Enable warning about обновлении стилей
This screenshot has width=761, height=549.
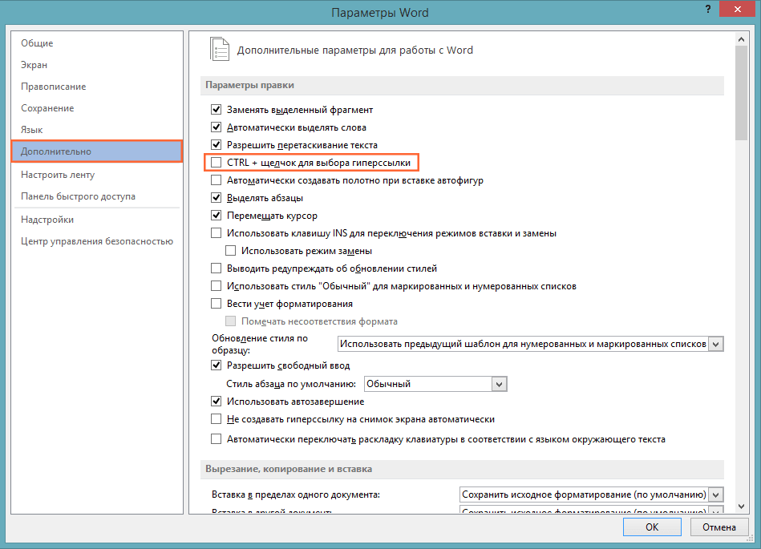(x=216, y=268)
